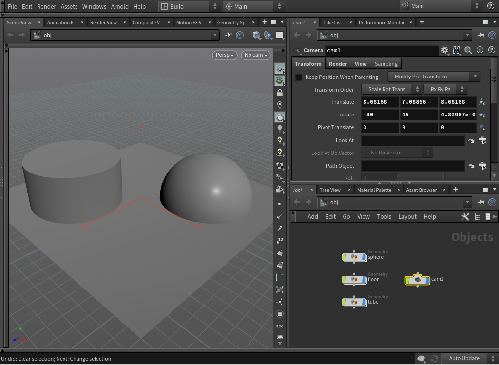Open the wrench customization icon in the network editor

point(465,216)
